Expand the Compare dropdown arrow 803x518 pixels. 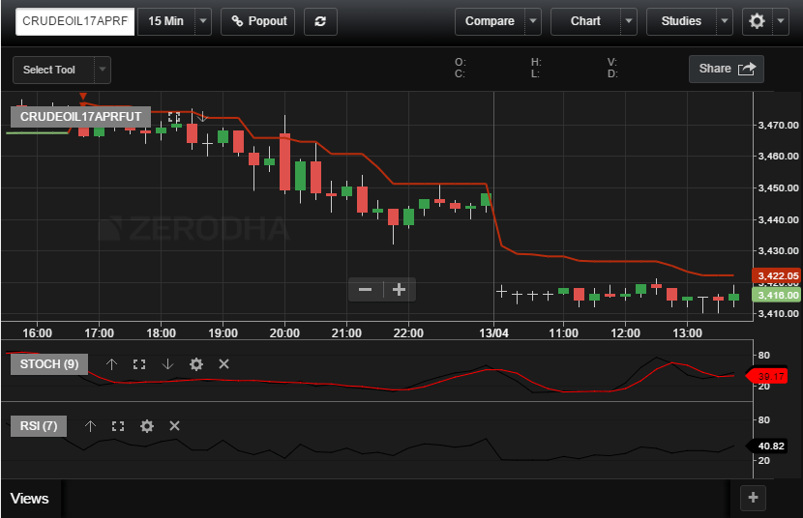coord(533,21)
